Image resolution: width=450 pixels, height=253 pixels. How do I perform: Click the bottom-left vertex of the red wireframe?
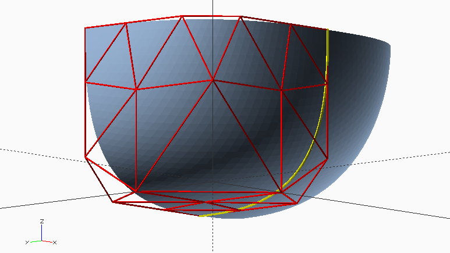[x=113, y=202]
